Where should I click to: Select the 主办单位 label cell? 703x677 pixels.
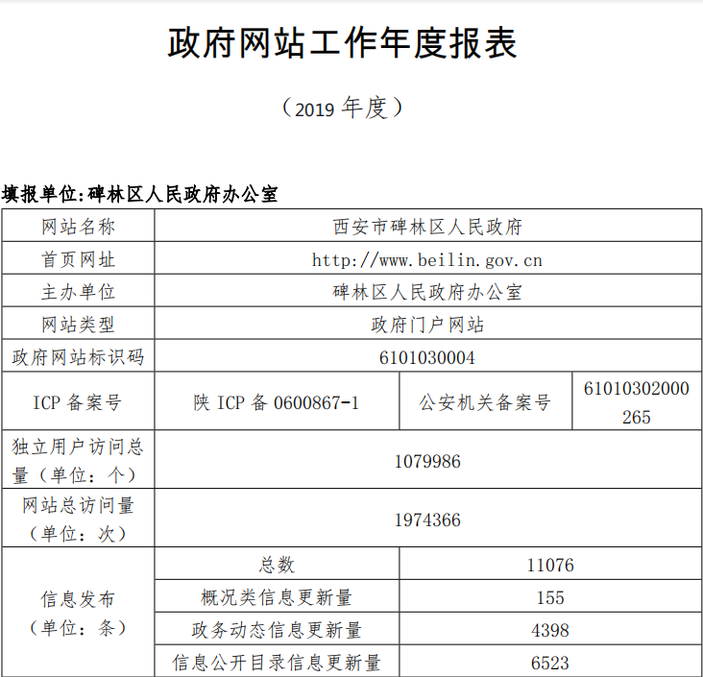78,292
